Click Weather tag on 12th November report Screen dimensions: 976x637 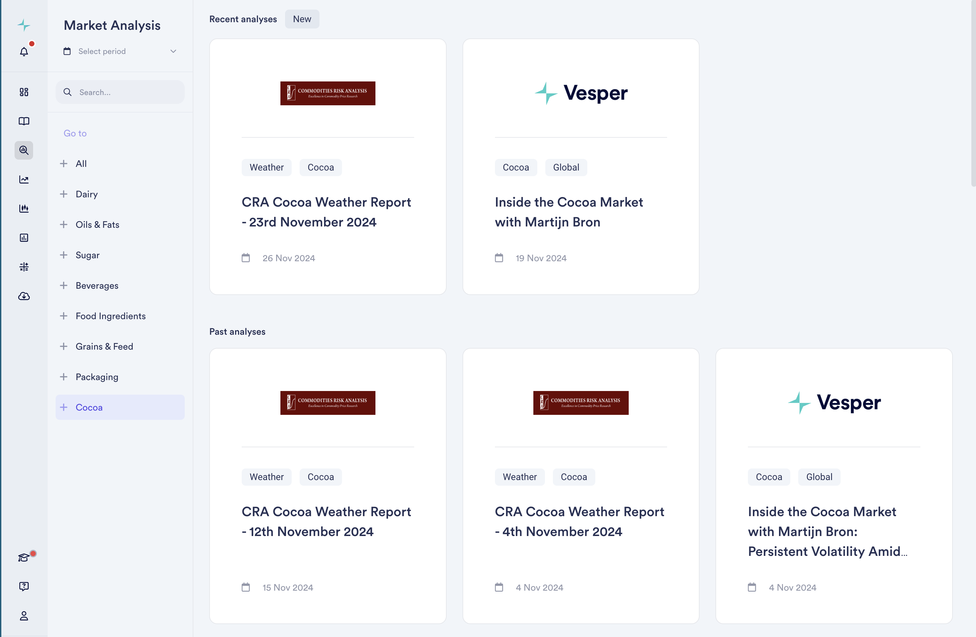(x=267, y=477)
